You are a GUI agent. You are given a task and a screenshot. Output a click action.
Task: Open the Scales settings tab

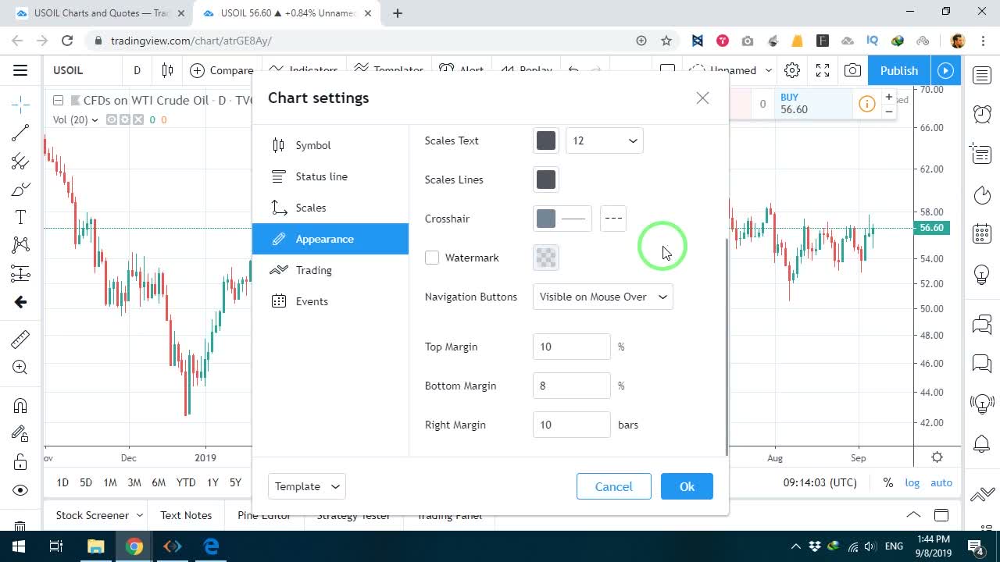pos(330,208)
